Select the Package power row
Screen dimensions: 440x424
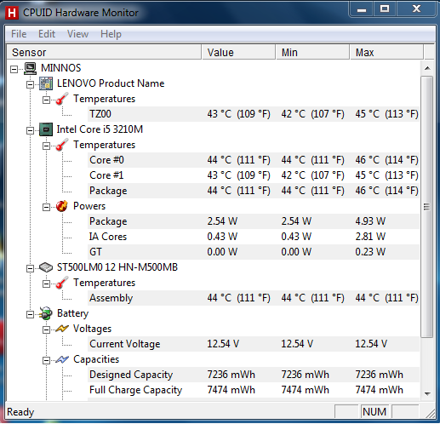(254, 221)
